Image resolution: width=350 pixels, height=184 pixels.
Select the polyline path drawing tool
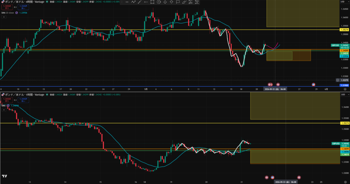(133, 2)
